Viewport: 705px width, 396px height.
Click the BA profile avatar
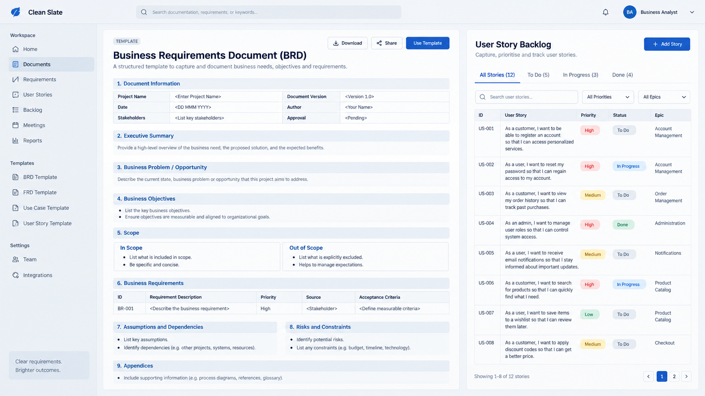click(630, 12)
